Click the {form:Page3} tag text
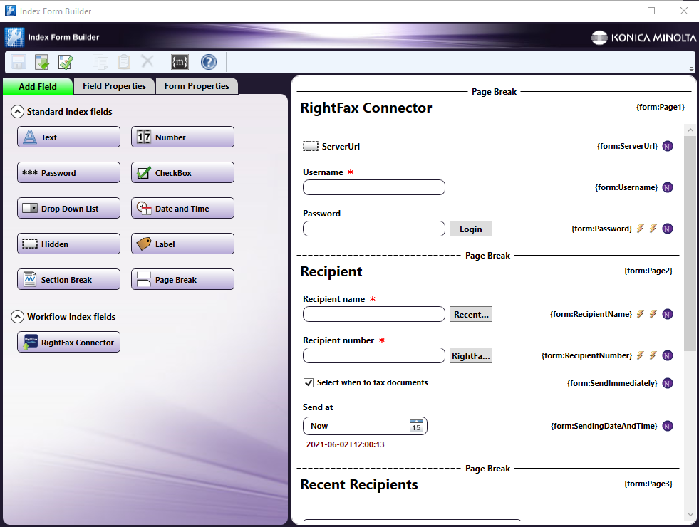Screen dimensions: 699x527 click(648, 484)
